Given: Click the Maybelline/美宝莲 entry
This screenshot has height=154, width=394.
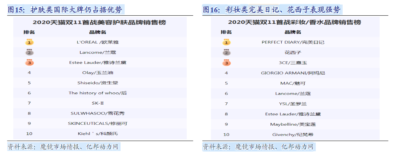Looking at the screenshot, I should [293, 124].
